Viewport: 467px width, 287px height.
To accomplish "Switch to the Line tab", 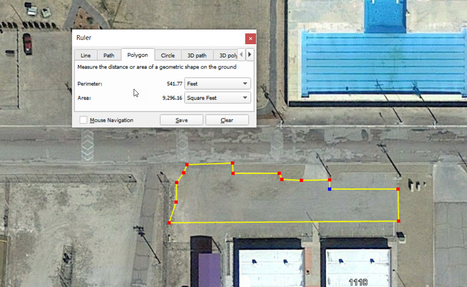I will [x=86, y=55].
